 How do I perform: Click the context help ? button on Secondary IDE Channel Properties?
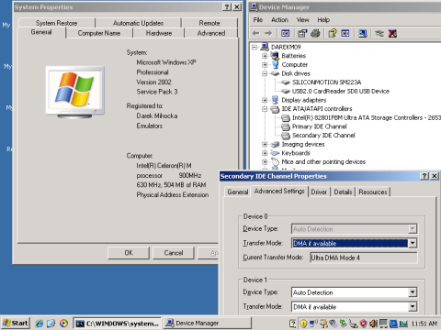pyautogui.click(x=424, y=176)
